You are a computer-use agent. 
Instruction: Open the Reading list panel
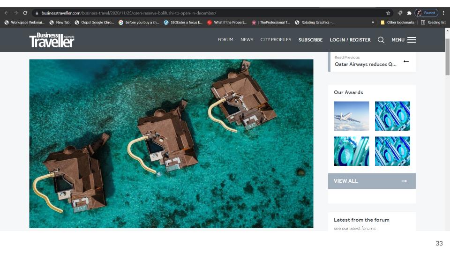point(433,22)
